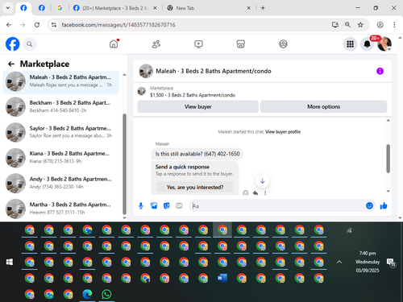
Task: Close the New Tab browser tab
Action: pyautogui.click(x=249, y=8)
